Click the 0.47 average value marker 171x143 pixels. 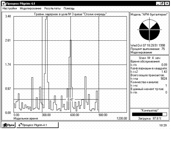click(x=70, y=100)
